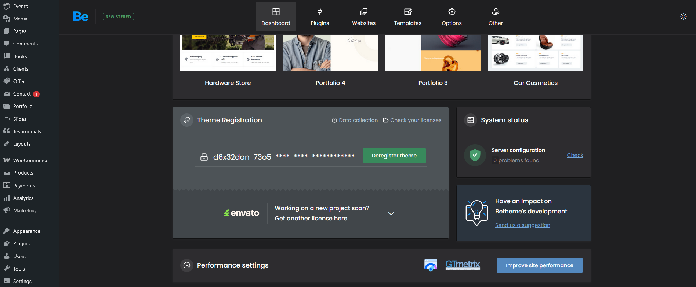The image size is (696, 287).
Task: Expand the envato license chevron
Action: tap(391, 213)
